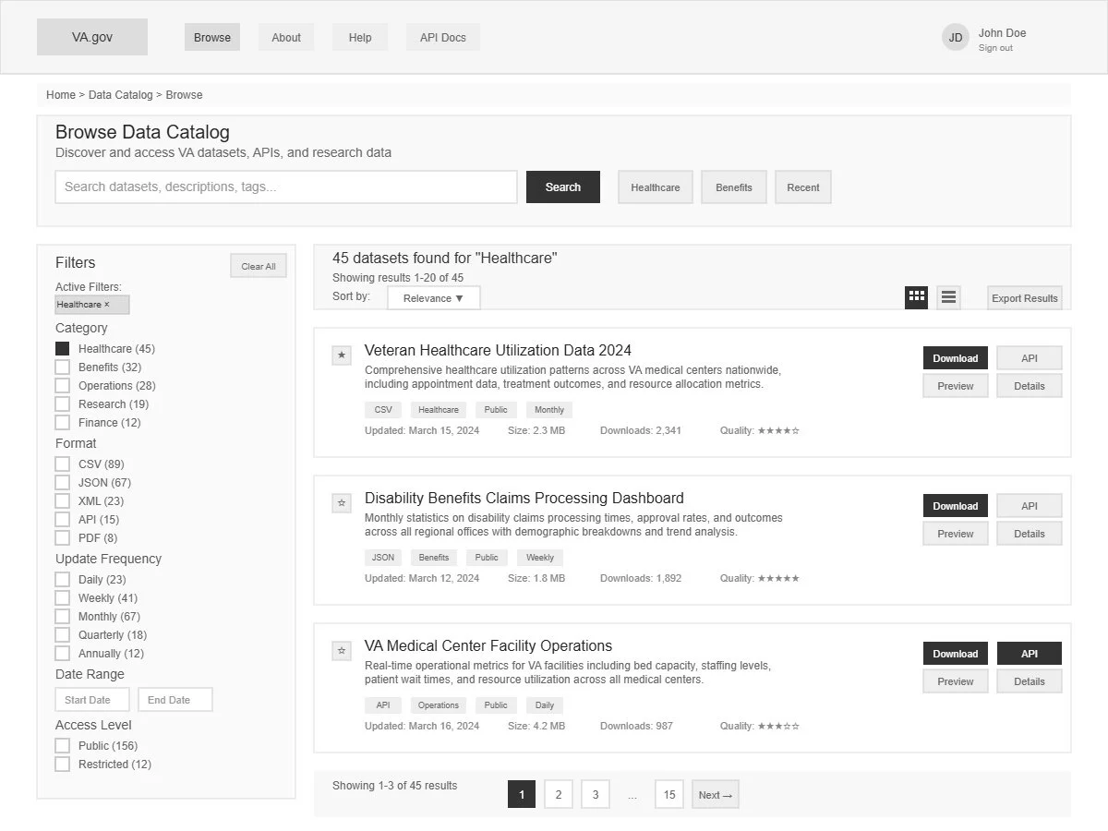Viewport: 1108px width, 831px height.
Task: Download Veteran Healthcare Utilization Data 2024
Action: (x=956, y=358)
